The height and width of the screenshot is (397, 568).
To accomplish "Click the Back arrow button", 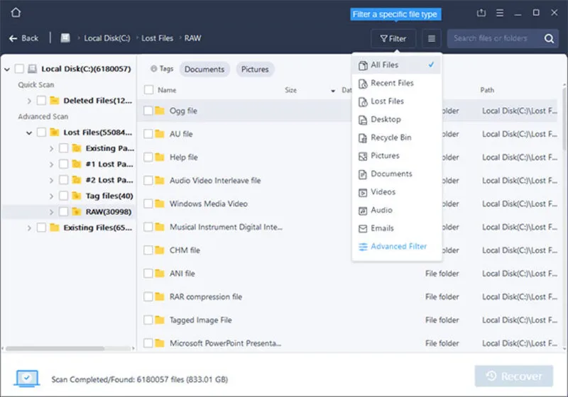I will (24, 38).
